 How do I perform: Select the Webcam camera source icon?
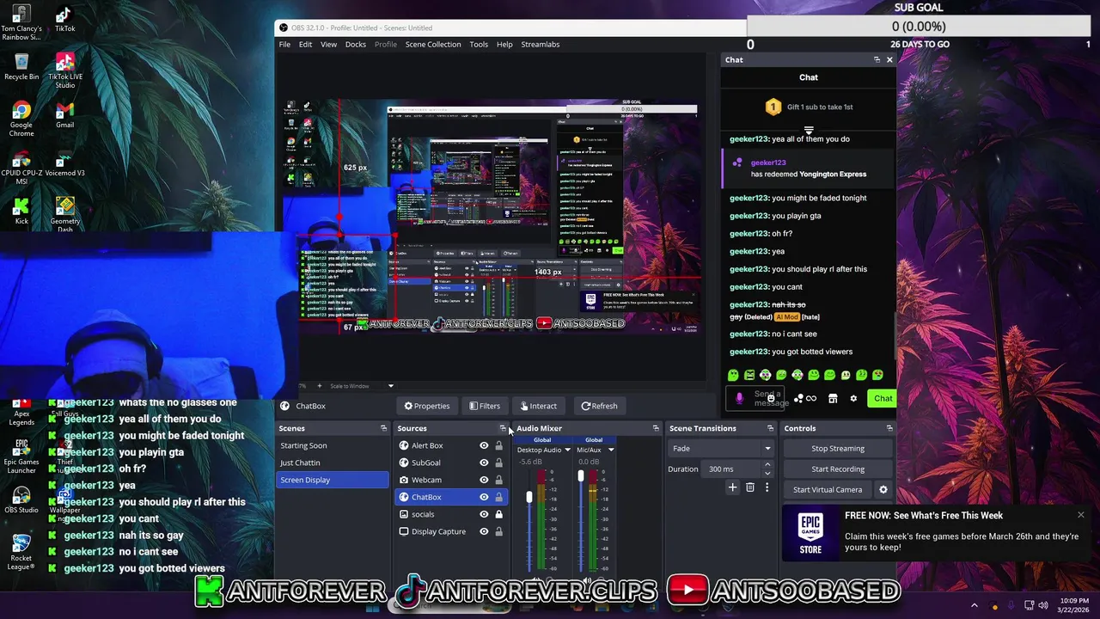tap(404, 480)
